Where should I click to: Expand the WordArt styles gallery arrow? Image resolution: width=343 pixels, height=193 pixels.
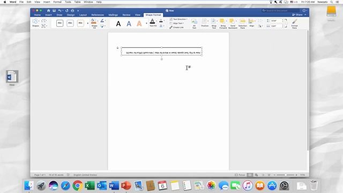tap(146, 23)
